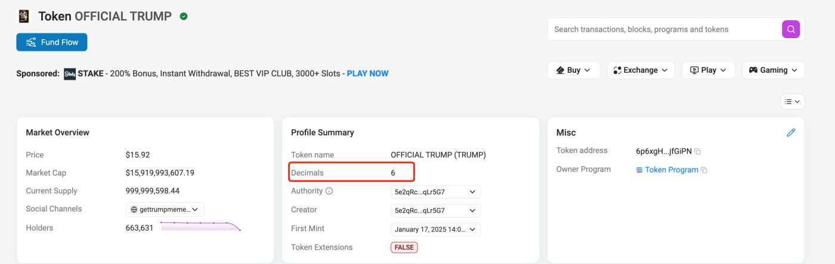The width and height of the screenshot is (835, 264).
Task: Open the Gaming menu
Action: (773, 70)
